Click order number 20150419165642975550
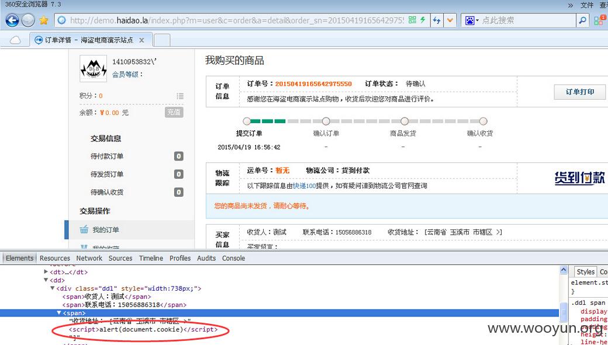Screen dimensions: 608x345 (x=313, y=83)
